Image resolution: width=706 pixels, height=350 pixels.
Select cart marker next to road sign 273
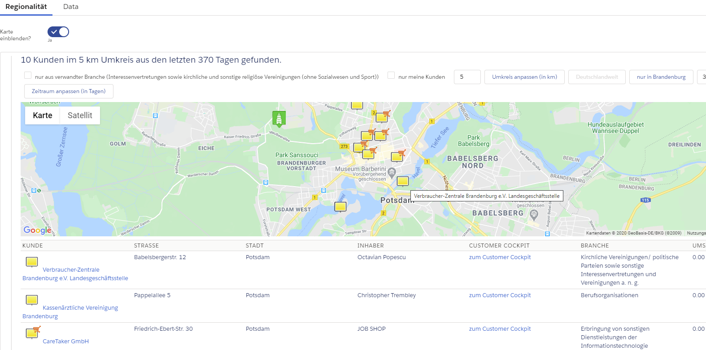click(360, 147)
